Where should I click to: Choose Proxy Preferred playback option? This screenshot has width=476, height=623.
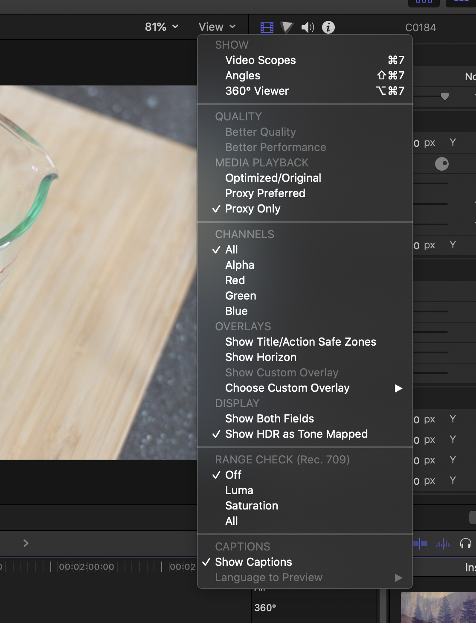tap(305, 193)
